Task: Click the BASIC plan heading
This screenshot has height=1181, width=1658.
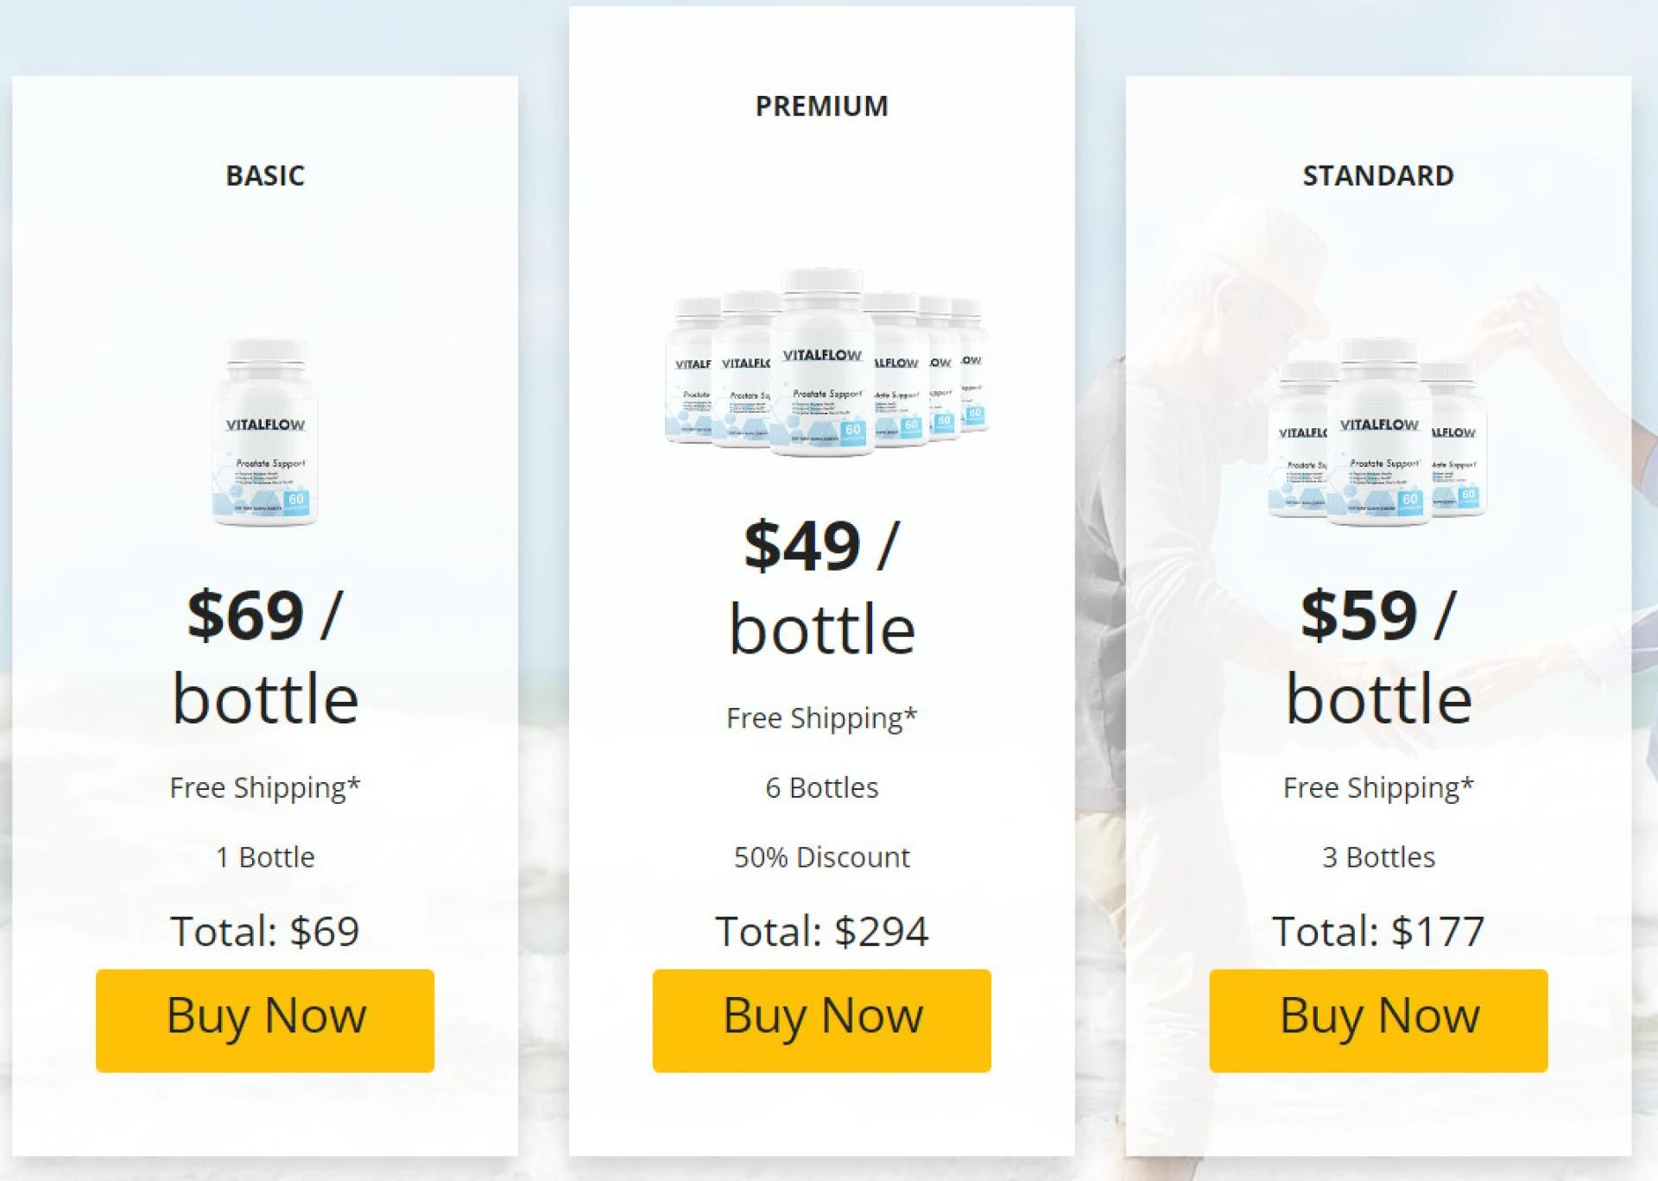Action: coord(264,177)
